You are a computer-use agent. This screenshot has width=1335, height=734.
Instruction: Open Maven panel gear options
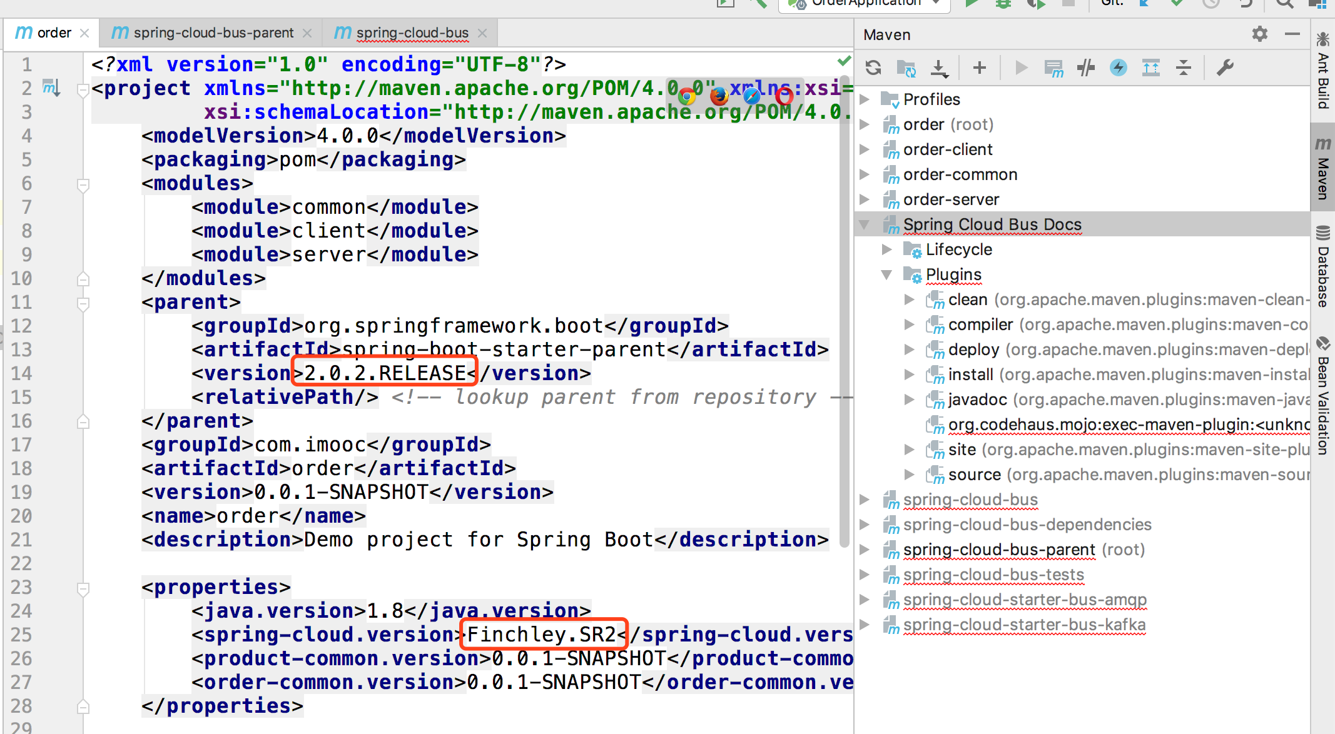tap(1260, 34)
